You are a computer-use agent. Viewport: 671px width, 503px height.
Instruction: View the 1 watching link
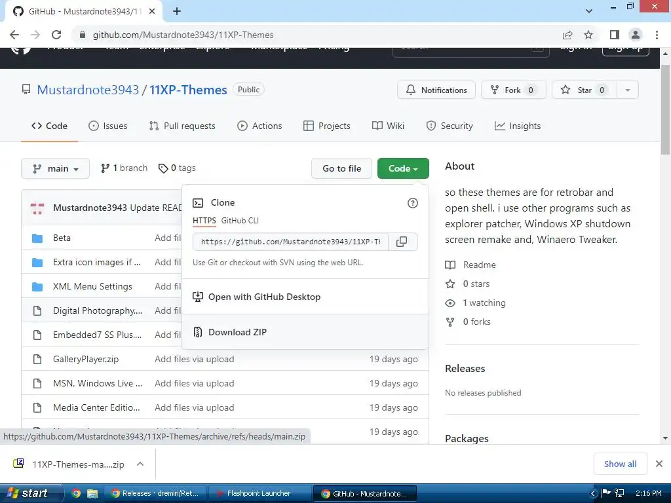(x=484, y=303)
